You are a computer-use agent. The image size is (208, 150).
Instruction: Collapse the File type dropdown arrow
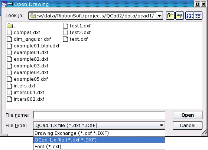[162, 125]
